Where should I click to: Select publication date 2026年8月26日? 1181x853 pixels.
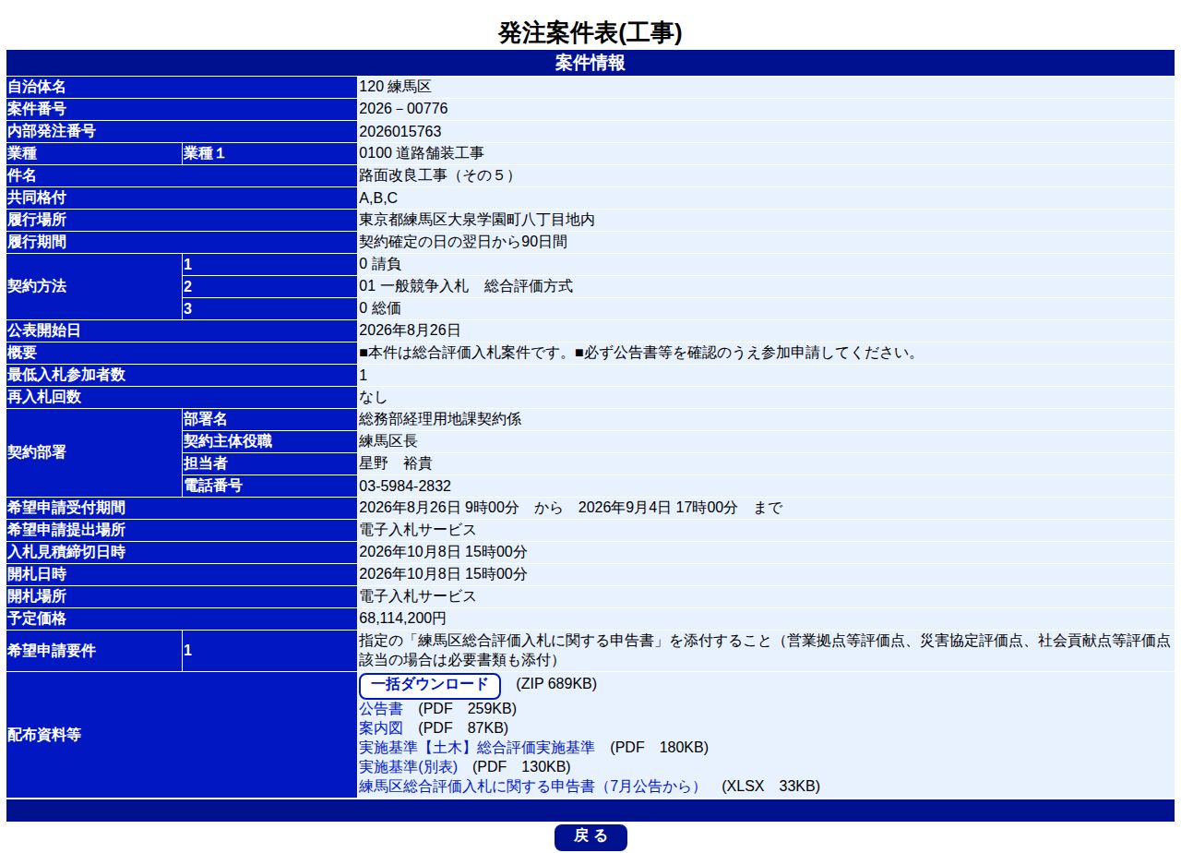click(x=410, y=330)
